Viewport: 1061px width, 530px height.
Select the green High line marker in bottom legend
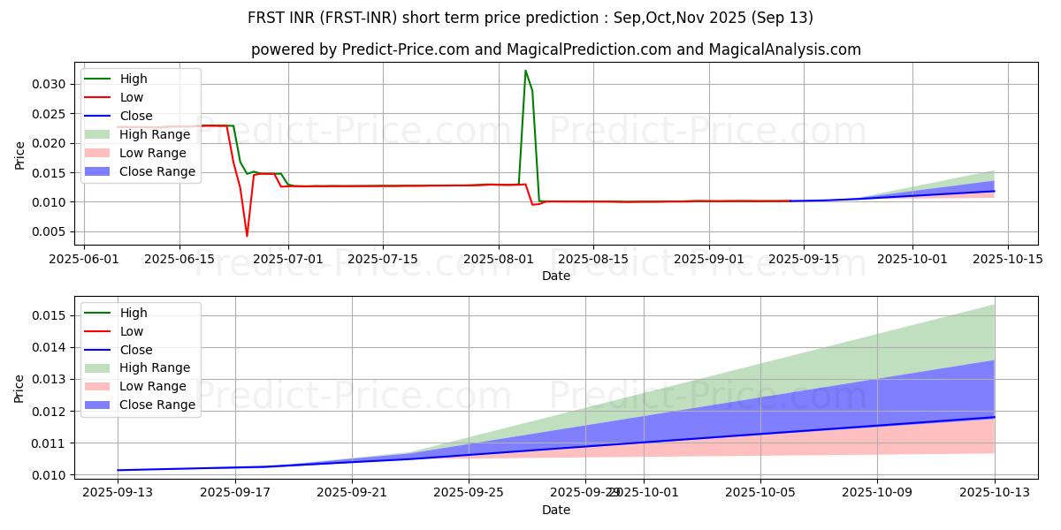(x=100, y=313)
